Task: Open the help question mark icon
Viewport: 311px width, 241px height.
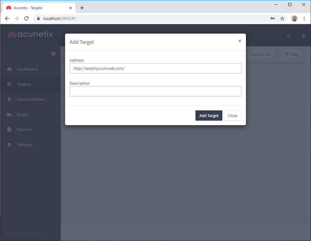Action: pyautogui.click(x=289, y=36)
